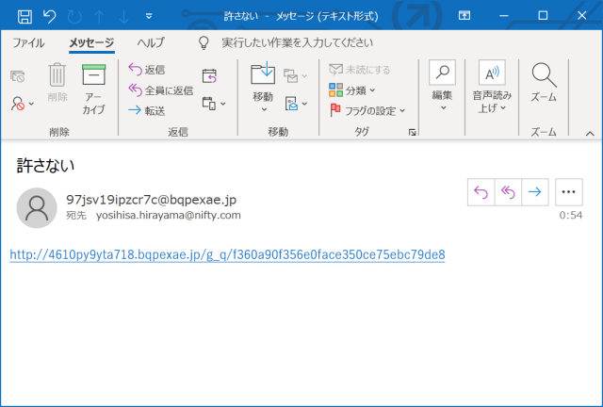Maximize the message window
The width and height of the screenshot is (603, 407).
click(x=543, y=15)
